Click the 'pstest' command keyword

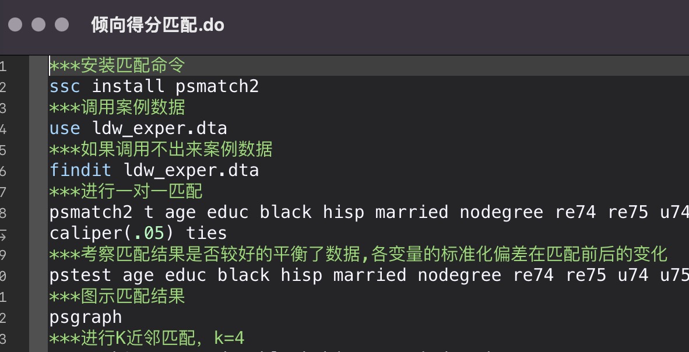point(80,275)
